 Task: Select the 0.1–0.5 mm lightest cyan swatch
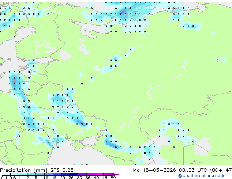coord(6,174)
